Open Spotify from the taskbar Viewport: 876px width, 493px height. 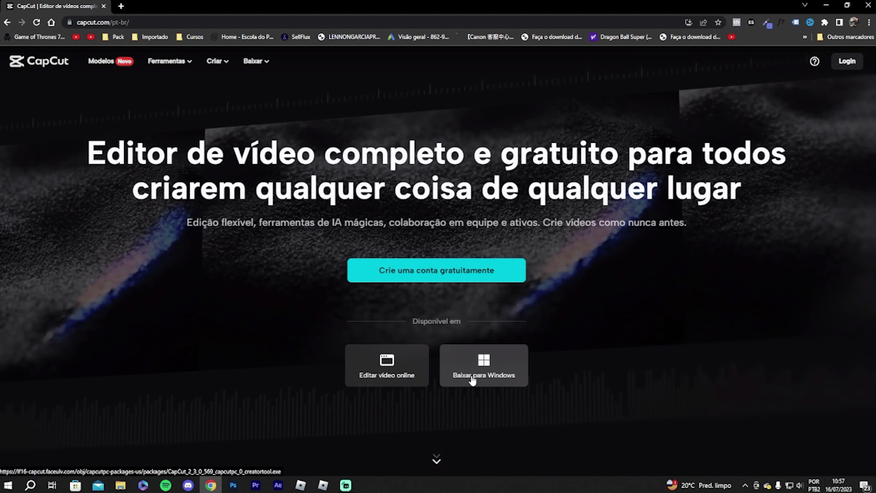click(166, 485)
